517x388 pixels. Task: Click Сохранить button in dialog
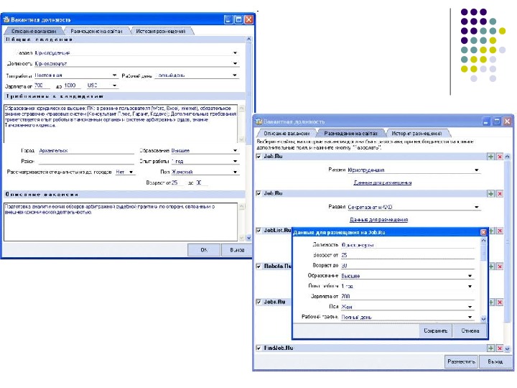pyautogui.click(x=435, y=331)
